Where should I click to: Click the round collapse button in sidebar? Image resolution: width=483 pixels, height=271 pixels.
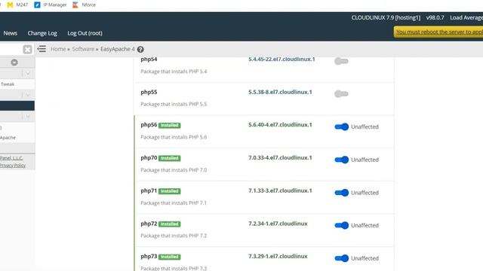pos(14,62)
